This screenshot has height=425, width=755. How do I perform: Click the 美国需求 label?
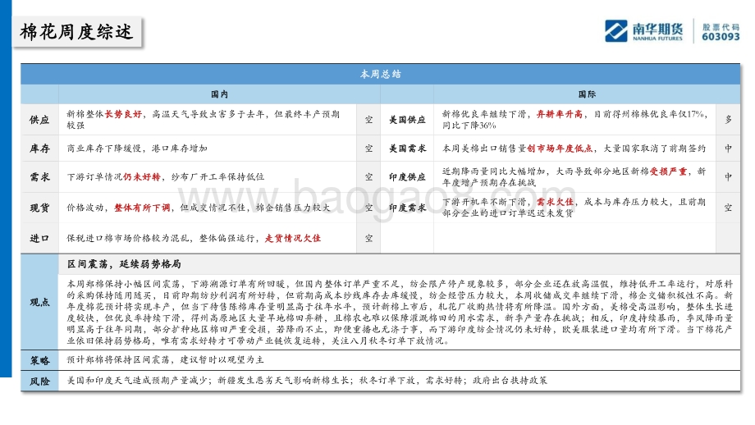pos(407,149)
